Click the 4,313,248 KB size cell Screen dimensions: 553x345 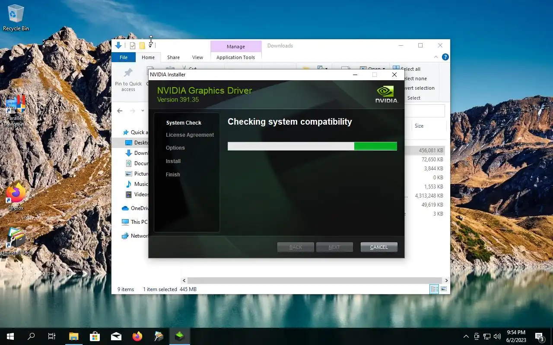(x=429, y=196)
